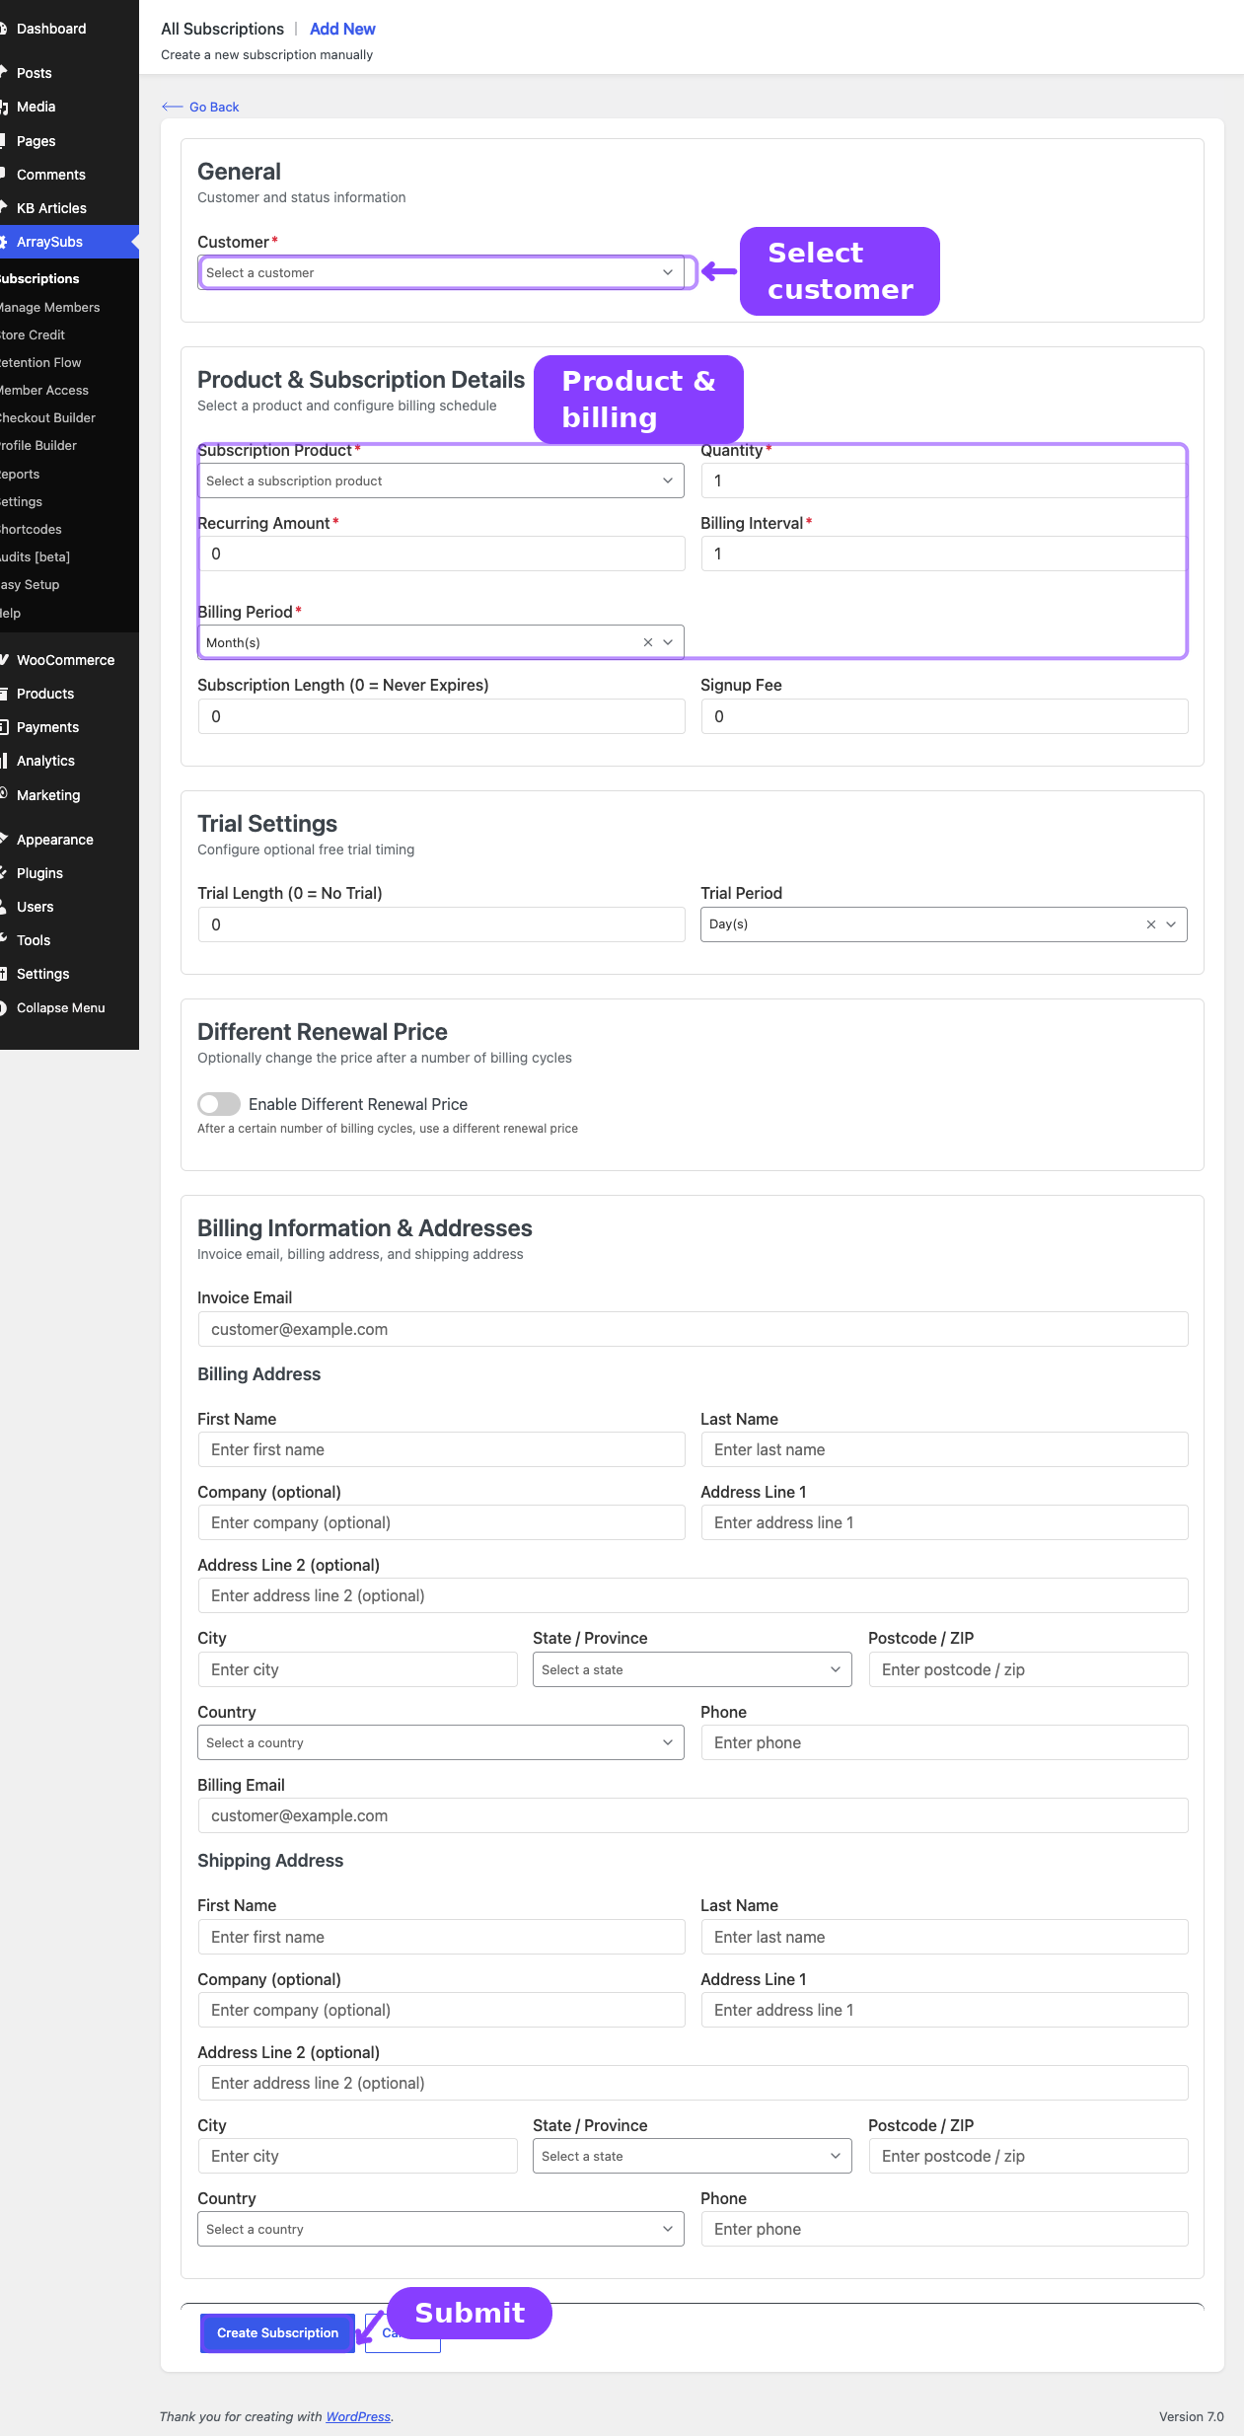Open Posts in the sidebar
The height and width of the screenshot is (2436, 1244).
35,73
